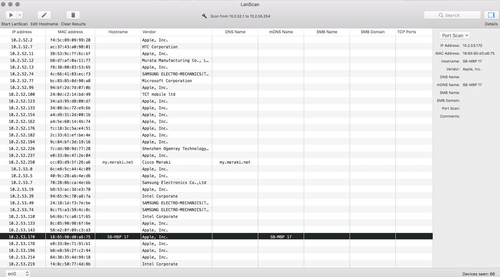Select row with IP 10.2.52.182

(216, 135)
